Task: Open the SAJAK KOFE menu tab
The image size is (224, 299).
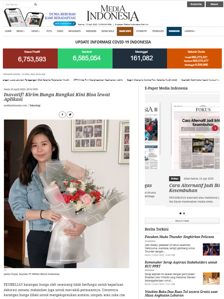Action: click(125, 31)
